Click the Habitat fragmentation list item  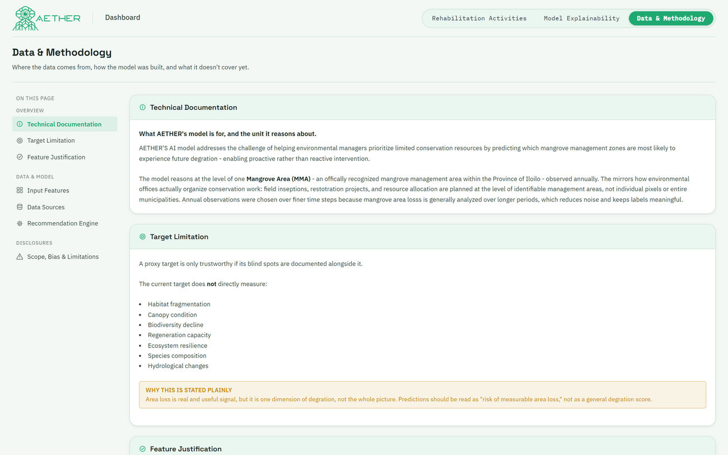point(179,304)
